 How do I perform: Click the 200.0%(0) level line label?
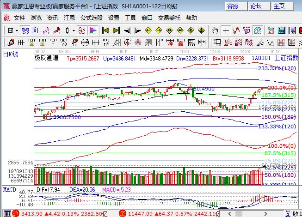282,88
